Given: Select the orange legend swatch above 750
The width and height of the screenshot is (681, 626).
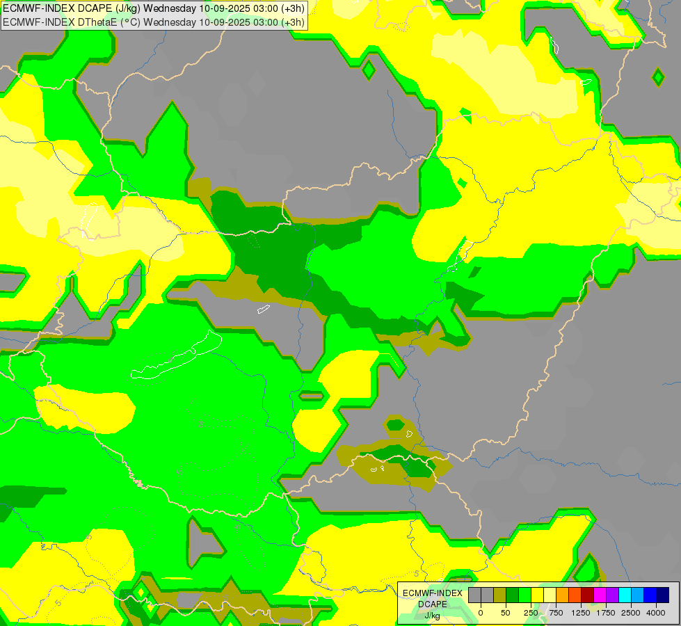Looking at the screenshot, I should [x=563, y=595].
